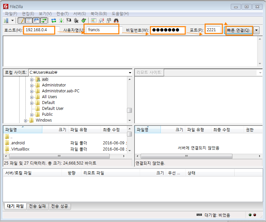Image resolution: width=266 pixels, height=222 pixels.
Task: Expand the Public folder node
Action: pyautogui.click(x=32, y=115)
